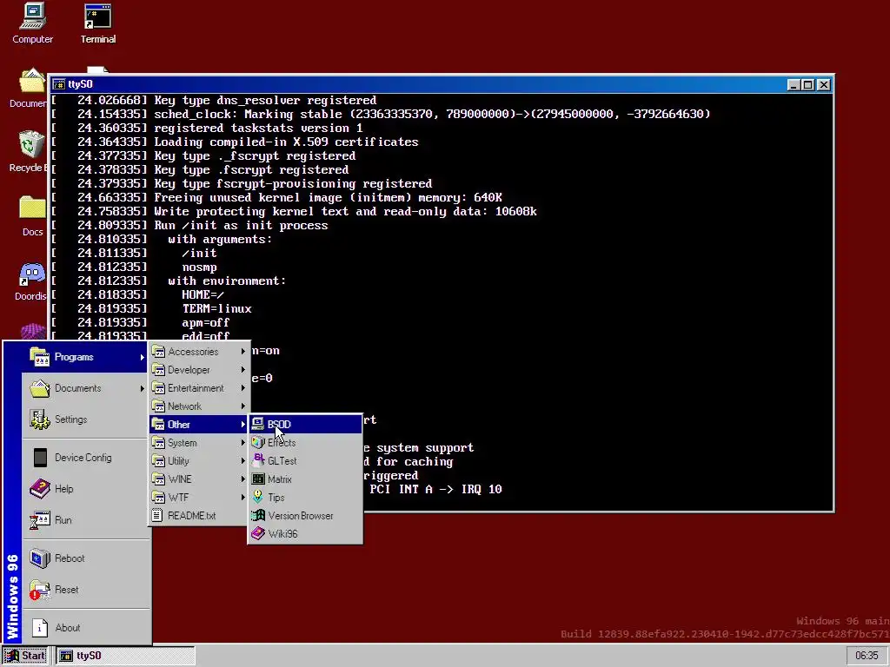
Task: Click the Start button on taskbar
Action: pos(25,655)
